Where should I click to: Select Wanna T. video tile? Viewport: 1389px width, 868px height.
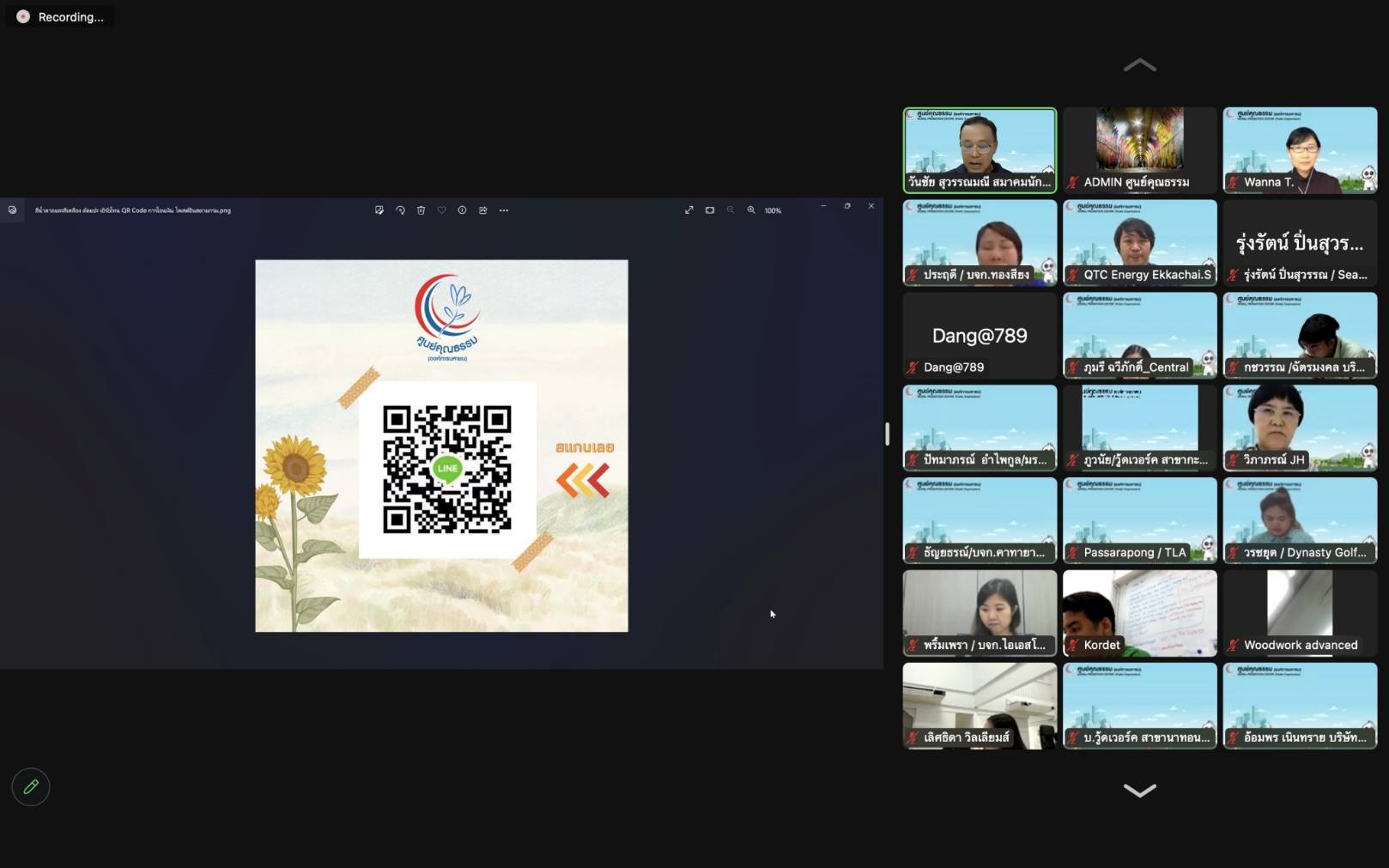coord(1300,150)
